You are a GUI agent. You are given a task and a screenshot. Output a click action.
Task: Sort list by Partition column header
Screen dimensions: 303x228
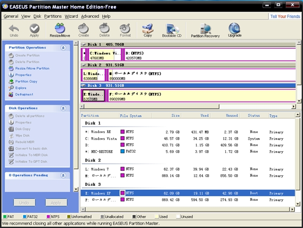coord(100,116)
